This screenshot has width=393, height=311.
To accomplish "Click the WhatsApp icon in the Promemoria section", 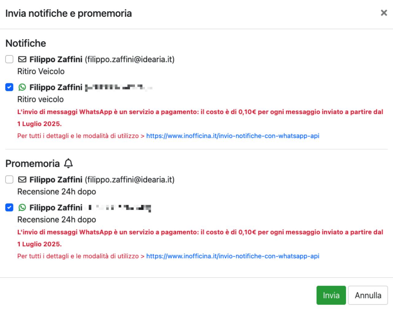I will 22,208.
